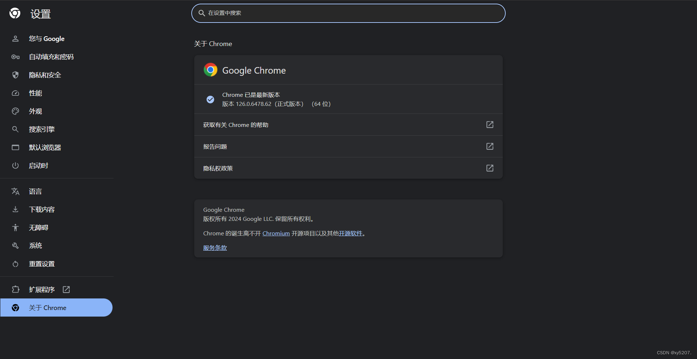This screenshot has height=359, width=697.
Task: Select the 隐私和安全 shield icon
Action: pos(15,75)
